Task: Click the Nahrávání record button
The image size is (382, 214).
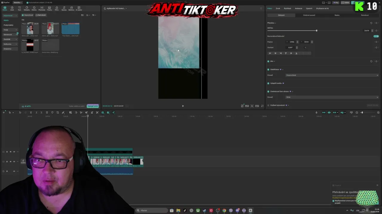Action: click(x=41, y=15)
